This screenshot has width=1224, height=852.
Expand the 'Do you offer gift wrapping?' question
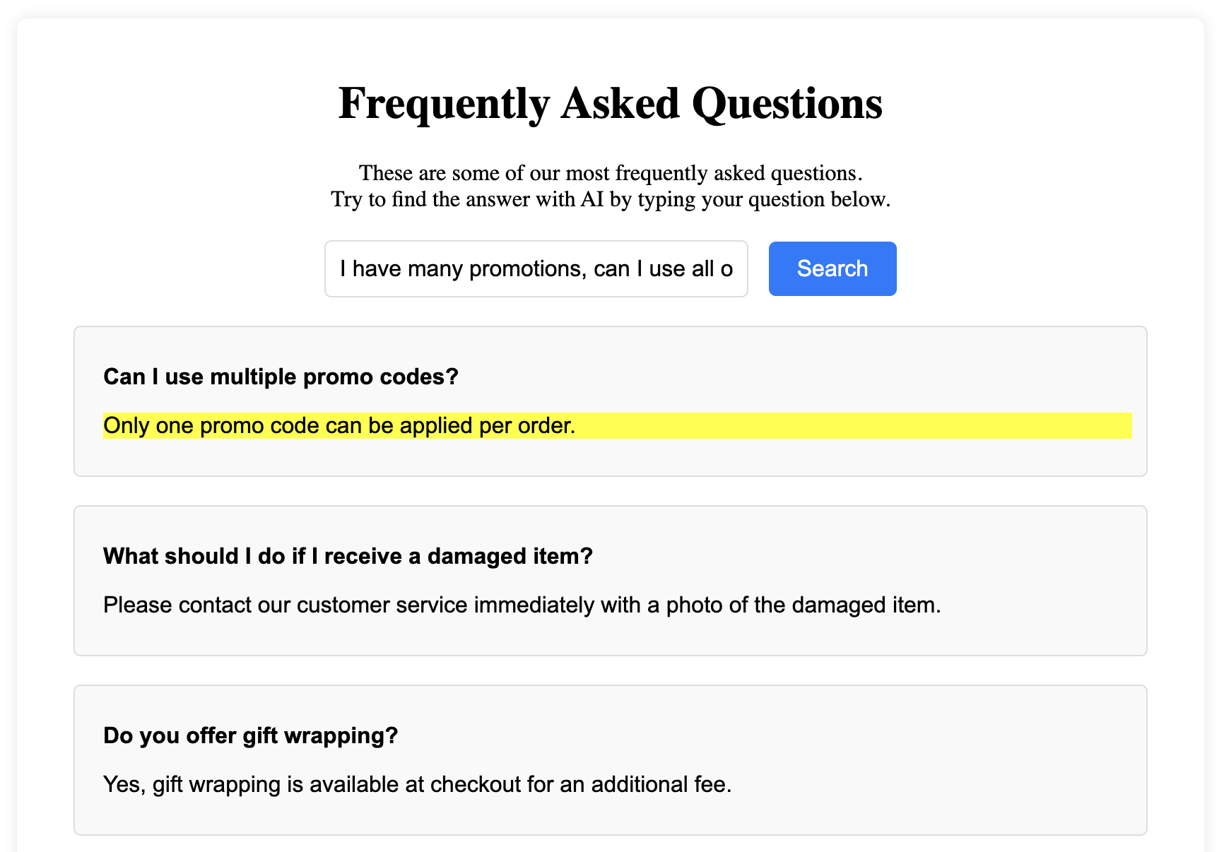point(251,735)
